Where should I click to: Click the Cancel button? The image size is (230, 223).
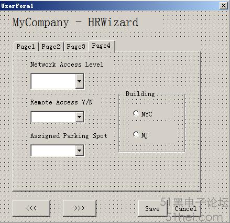click(x=186, y=208)
